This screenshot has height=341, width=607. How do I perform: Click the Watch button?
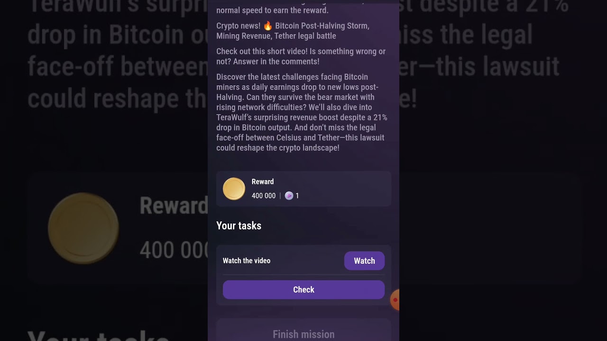tap(364, 261)
